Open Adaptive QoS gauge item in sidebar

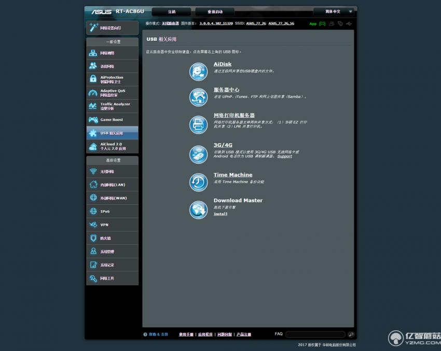pyautogui.click(x=112, y=93)
